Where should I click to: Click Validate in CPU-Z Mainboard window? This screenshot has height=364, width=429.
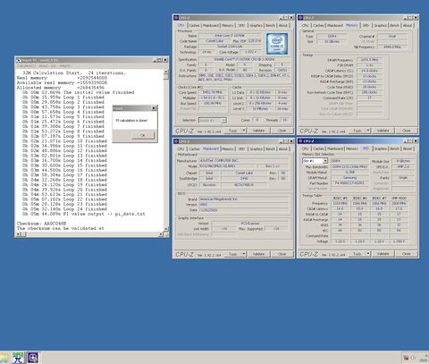coord(258,254)
